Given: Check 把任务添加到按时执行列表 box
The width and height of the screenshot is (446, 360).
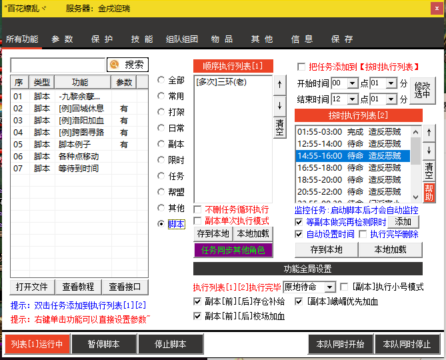Looking at the screenshot, I should (301, 67).
